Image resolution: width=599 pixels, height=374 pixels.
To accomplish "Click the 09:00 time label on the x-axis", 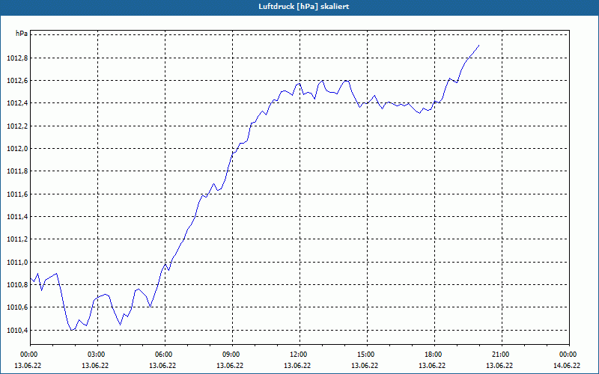I will tap(232, 355).
